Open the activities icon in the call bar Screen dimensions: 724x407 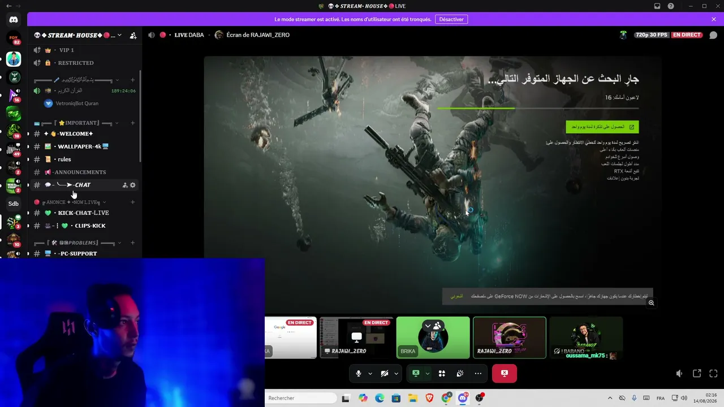tap(442, 374)
